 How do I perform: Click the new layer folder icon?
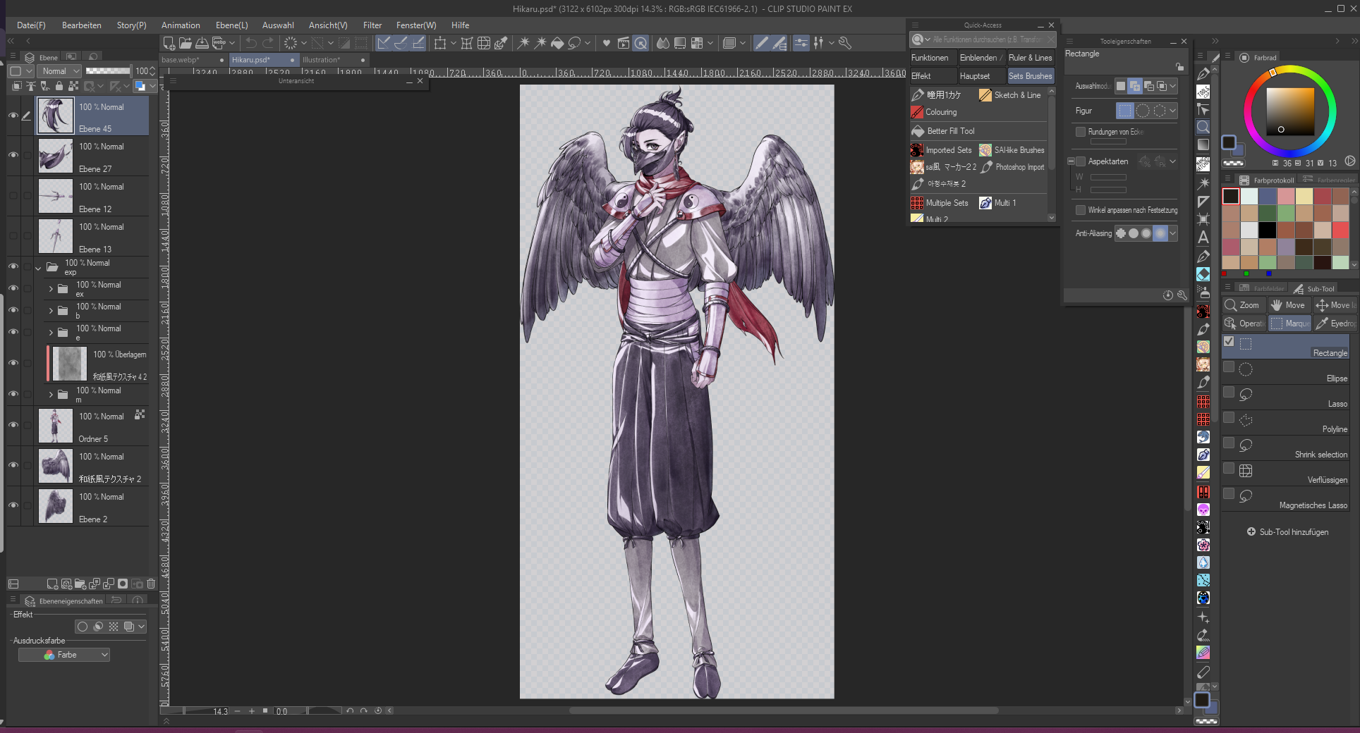80,584
